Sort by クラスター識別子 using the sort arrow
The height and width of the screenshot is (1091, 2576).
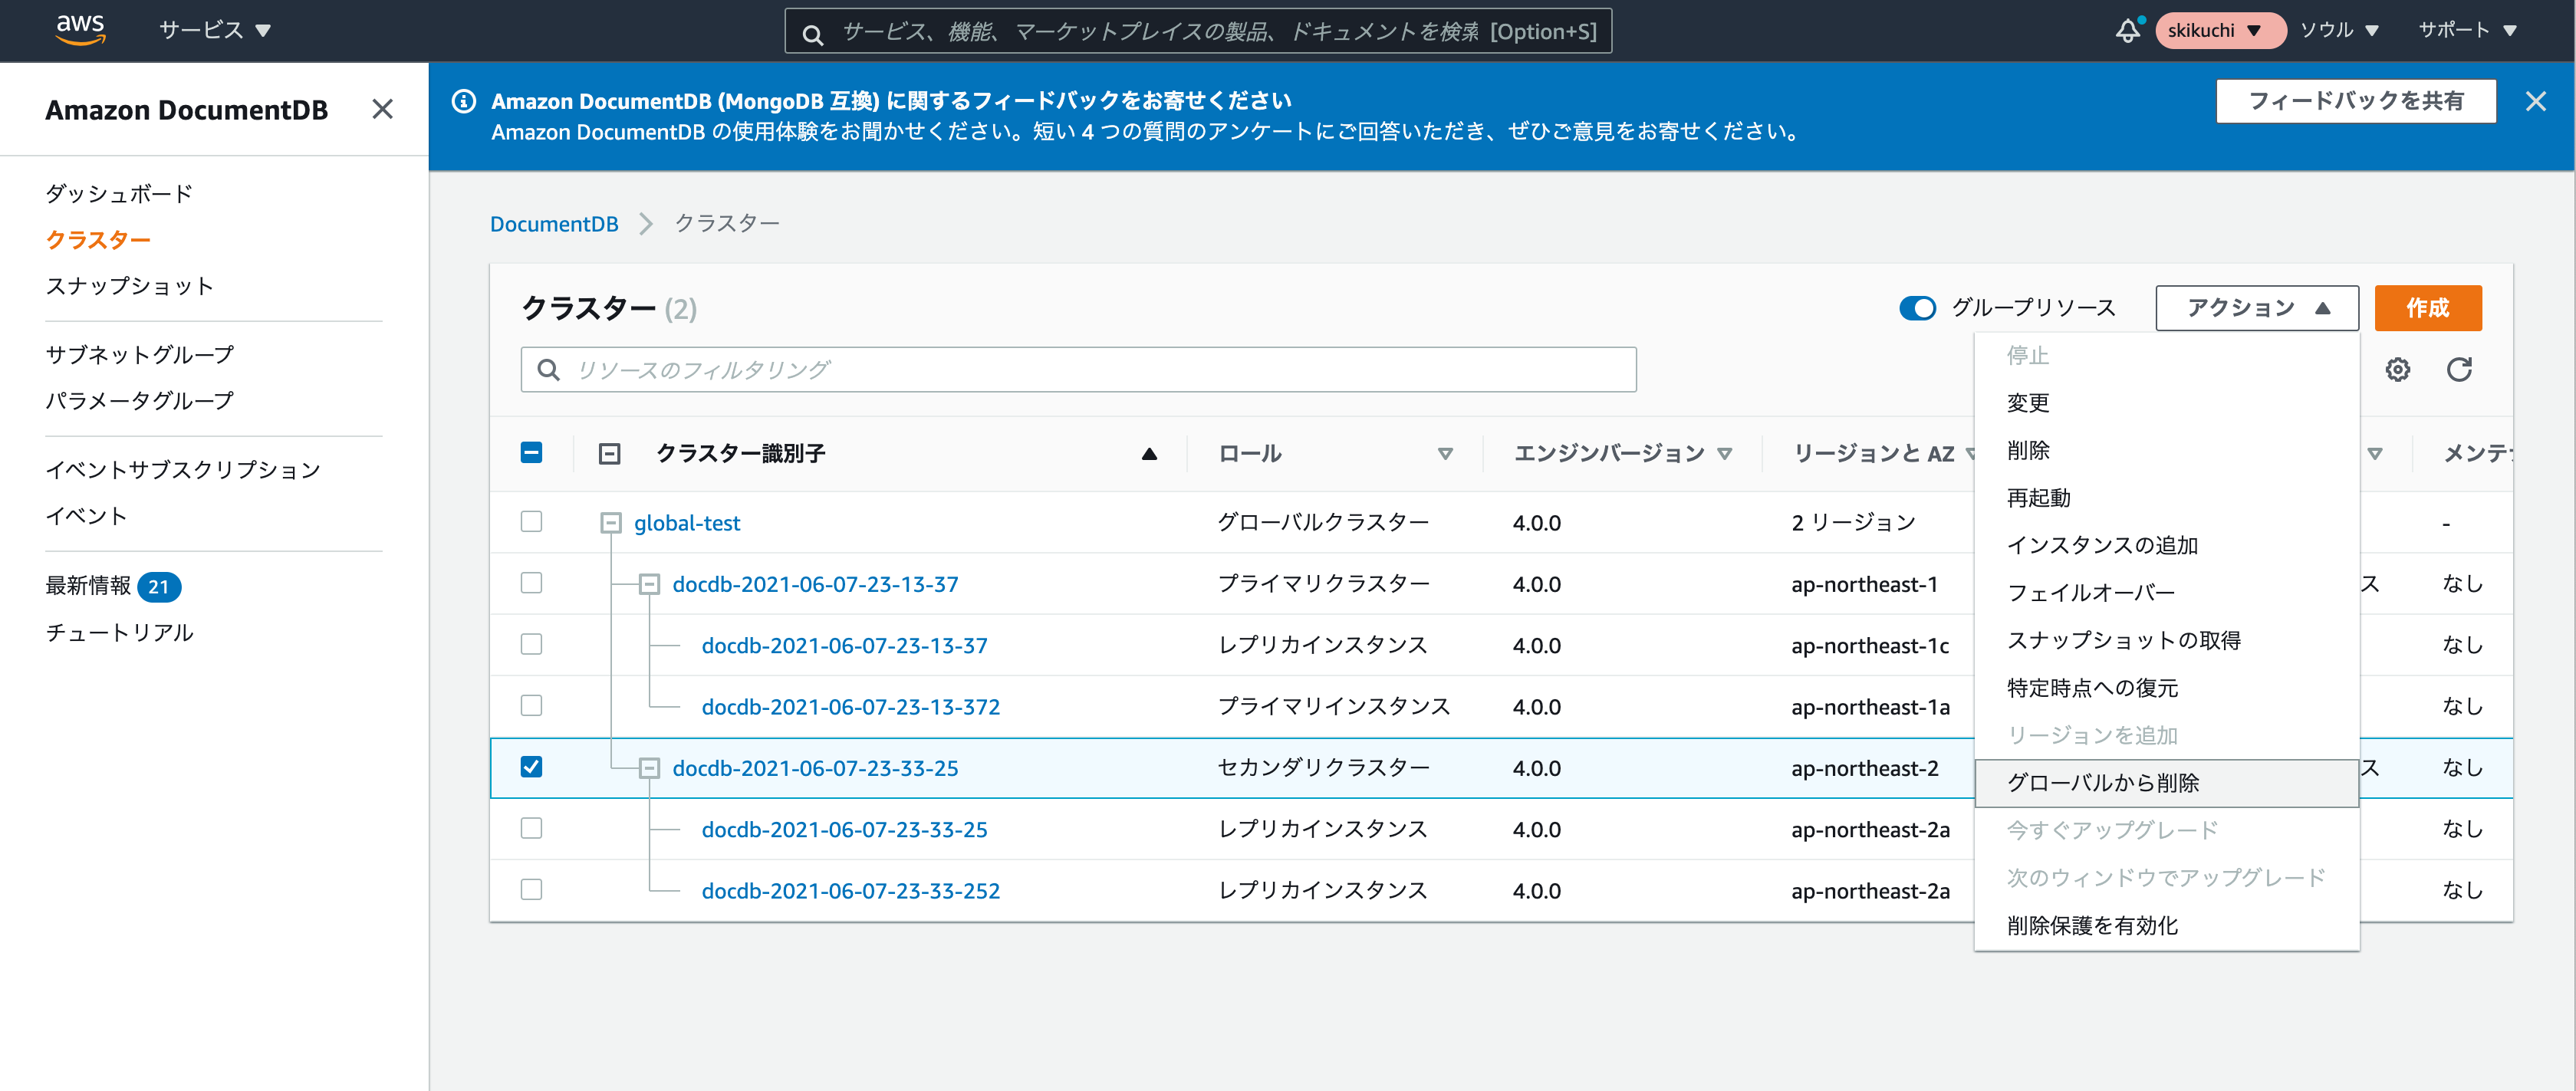pyautogui.click(x=1148, y=453)
